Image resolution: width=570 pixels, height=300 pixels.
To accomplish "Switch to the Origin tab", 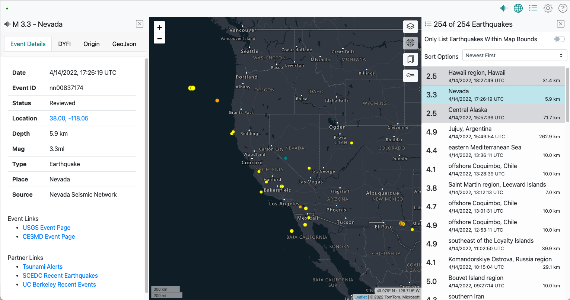I will pos(91,44).
